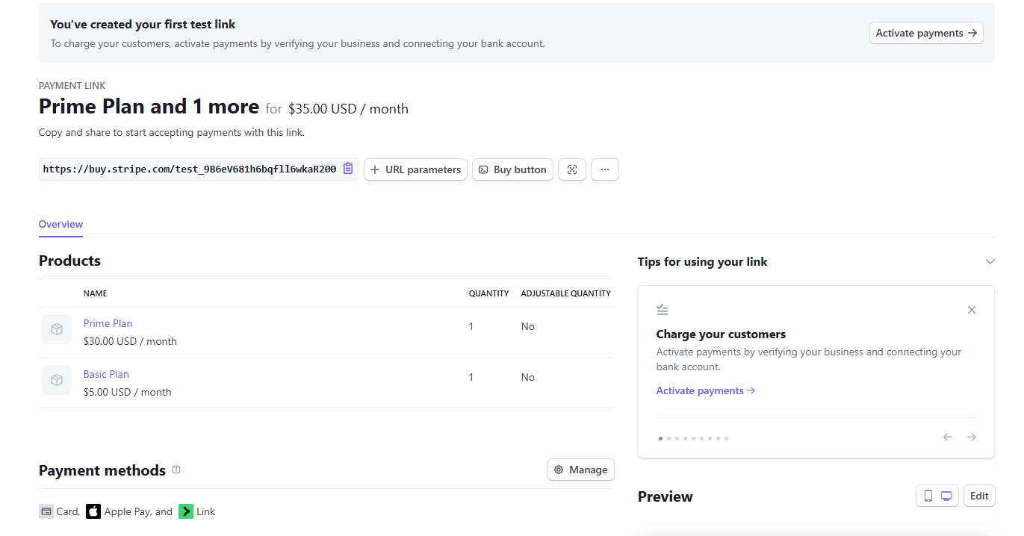The height and width of the screenshot is (536, 1024).
Task: Copy the payment link URL clipboard icon
Action: [x=348, y=169]
